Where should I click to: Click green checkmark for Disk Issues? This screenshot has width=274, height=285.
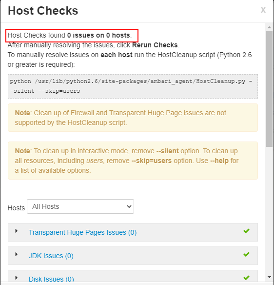246,278
